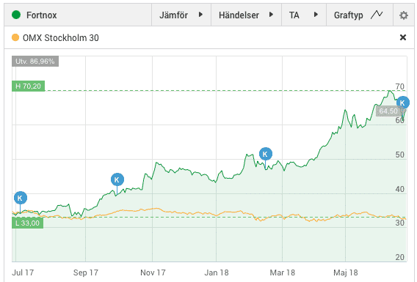The width and height of the screenshot is (417, 282).
Task: Open the Händelser menu
Action: tap(246, 15)
